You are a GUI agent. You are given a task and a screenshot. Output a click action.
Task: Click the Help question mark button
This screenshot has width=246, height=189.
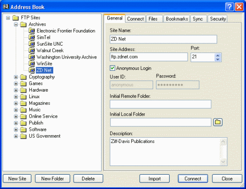[229, 7]
